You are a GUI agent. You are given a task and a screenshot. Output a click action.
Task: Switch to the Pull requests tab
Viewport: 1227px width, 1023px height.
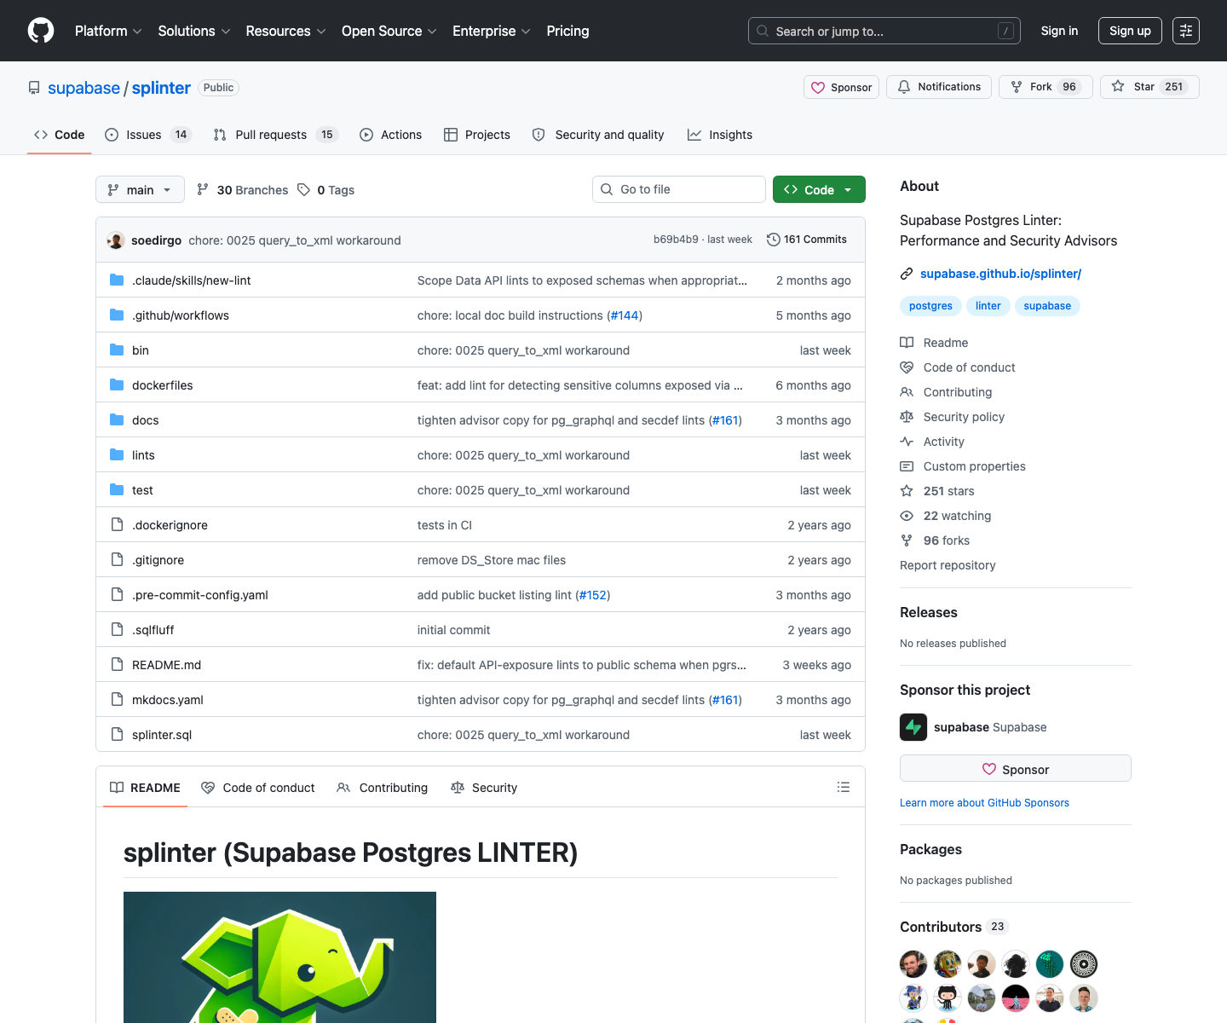click(276, 135)
